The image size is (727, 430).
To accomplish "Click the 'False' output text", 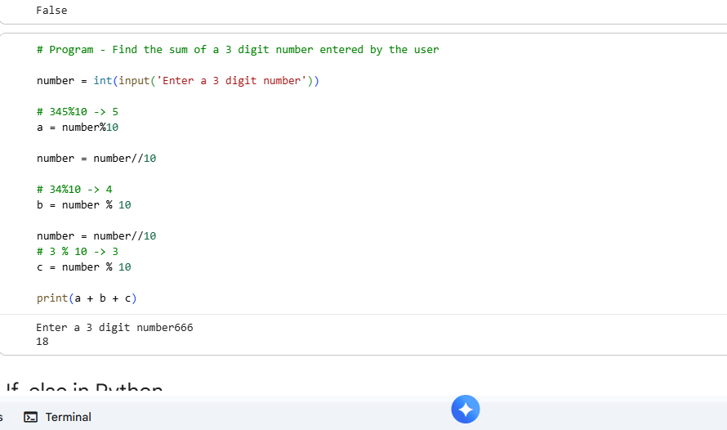I will (51, 10).
